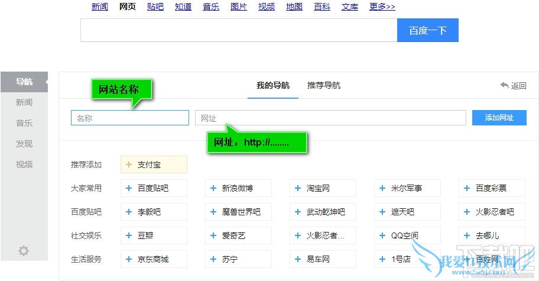
Task: Focus the 网址 input field
Action: pyautogui.click(x=331, y=118)
